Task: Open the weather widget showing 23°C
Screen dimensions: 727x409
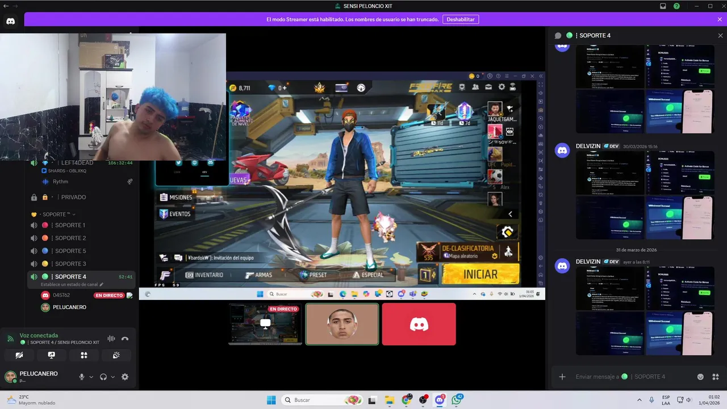Action: point(31,400)
